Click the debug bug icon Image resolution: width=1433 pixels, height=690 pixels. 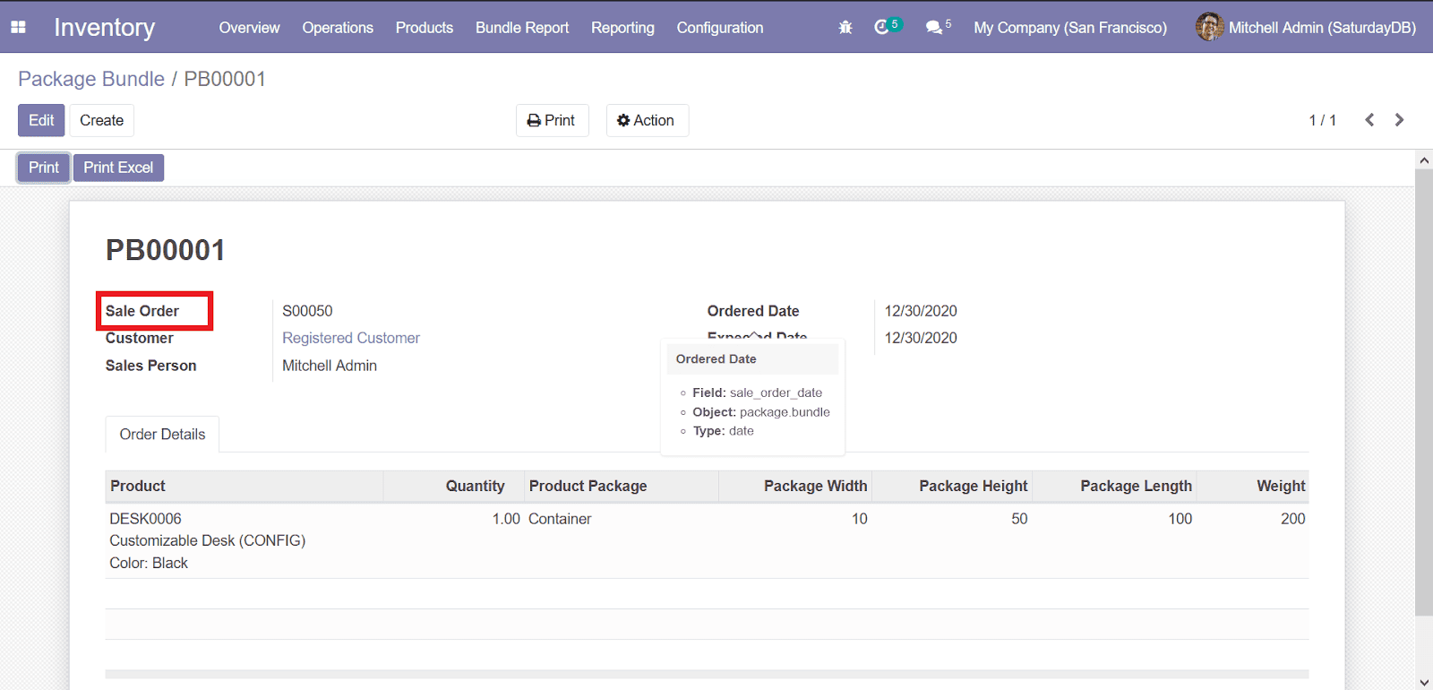click(845, 28)
